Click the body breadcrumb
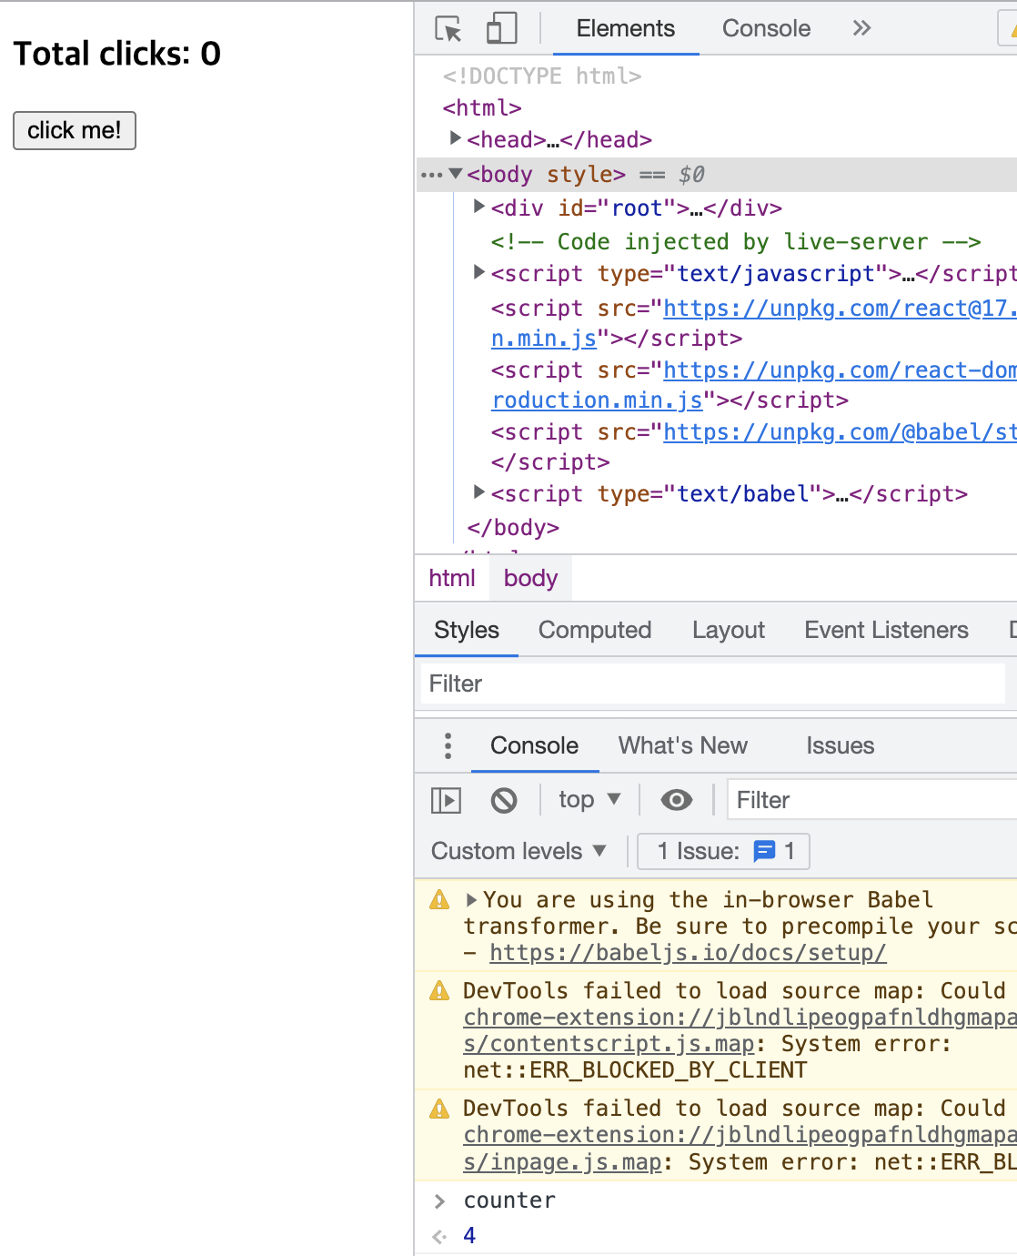This screenshot has height=1256, width=1017. [531, 578]
